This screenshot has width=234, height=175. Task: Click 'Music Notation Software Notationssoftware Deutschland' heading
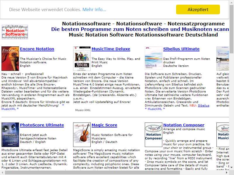tap(143, 35)
